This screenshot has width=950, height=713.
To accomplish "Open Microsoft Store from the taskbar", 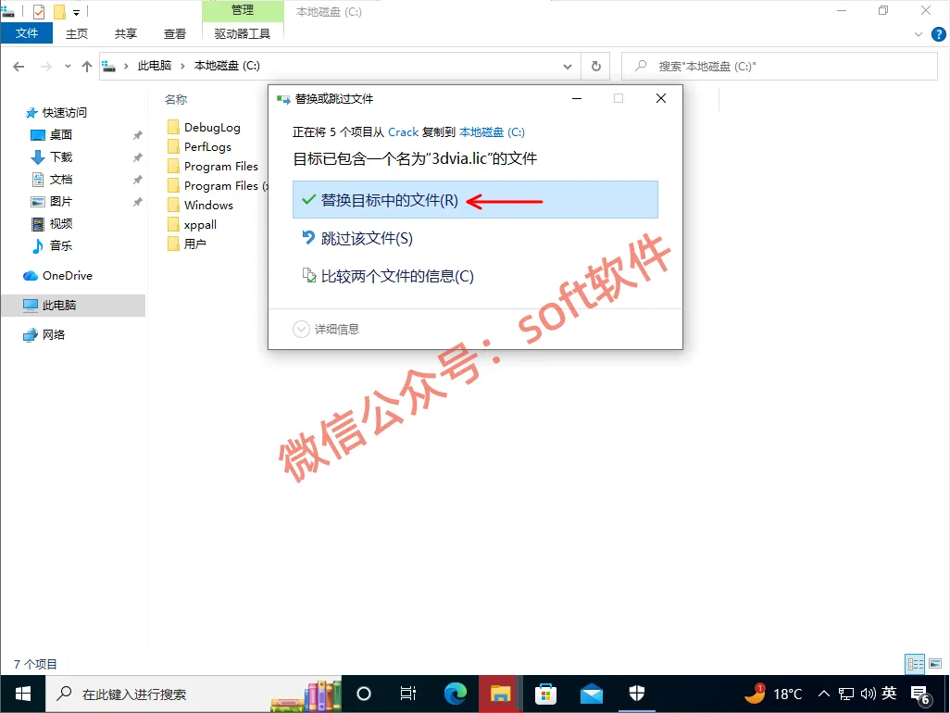I will coord(546,694).
